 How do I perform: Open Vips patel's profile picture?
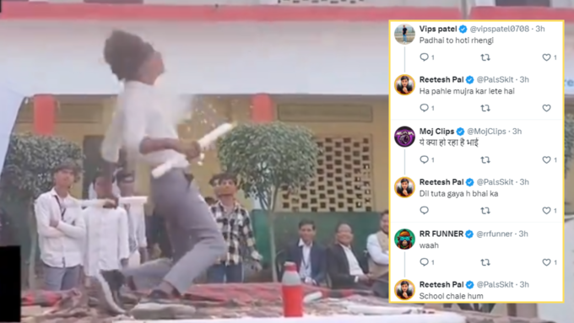(404, 34)
